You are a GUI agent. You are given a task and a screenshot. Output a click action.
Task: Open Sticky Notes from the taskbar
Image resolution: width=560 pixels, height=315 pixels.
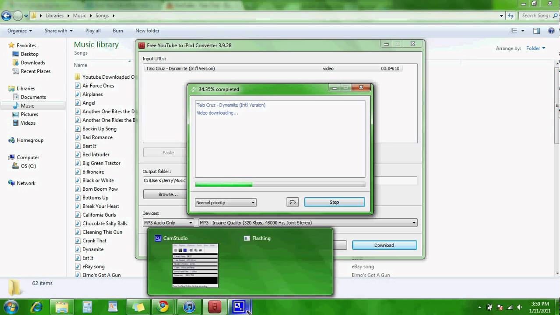[x=138, y=307]
